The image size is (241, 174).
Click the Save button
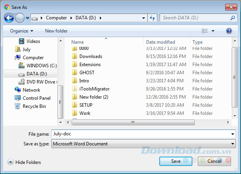(176, 161)
